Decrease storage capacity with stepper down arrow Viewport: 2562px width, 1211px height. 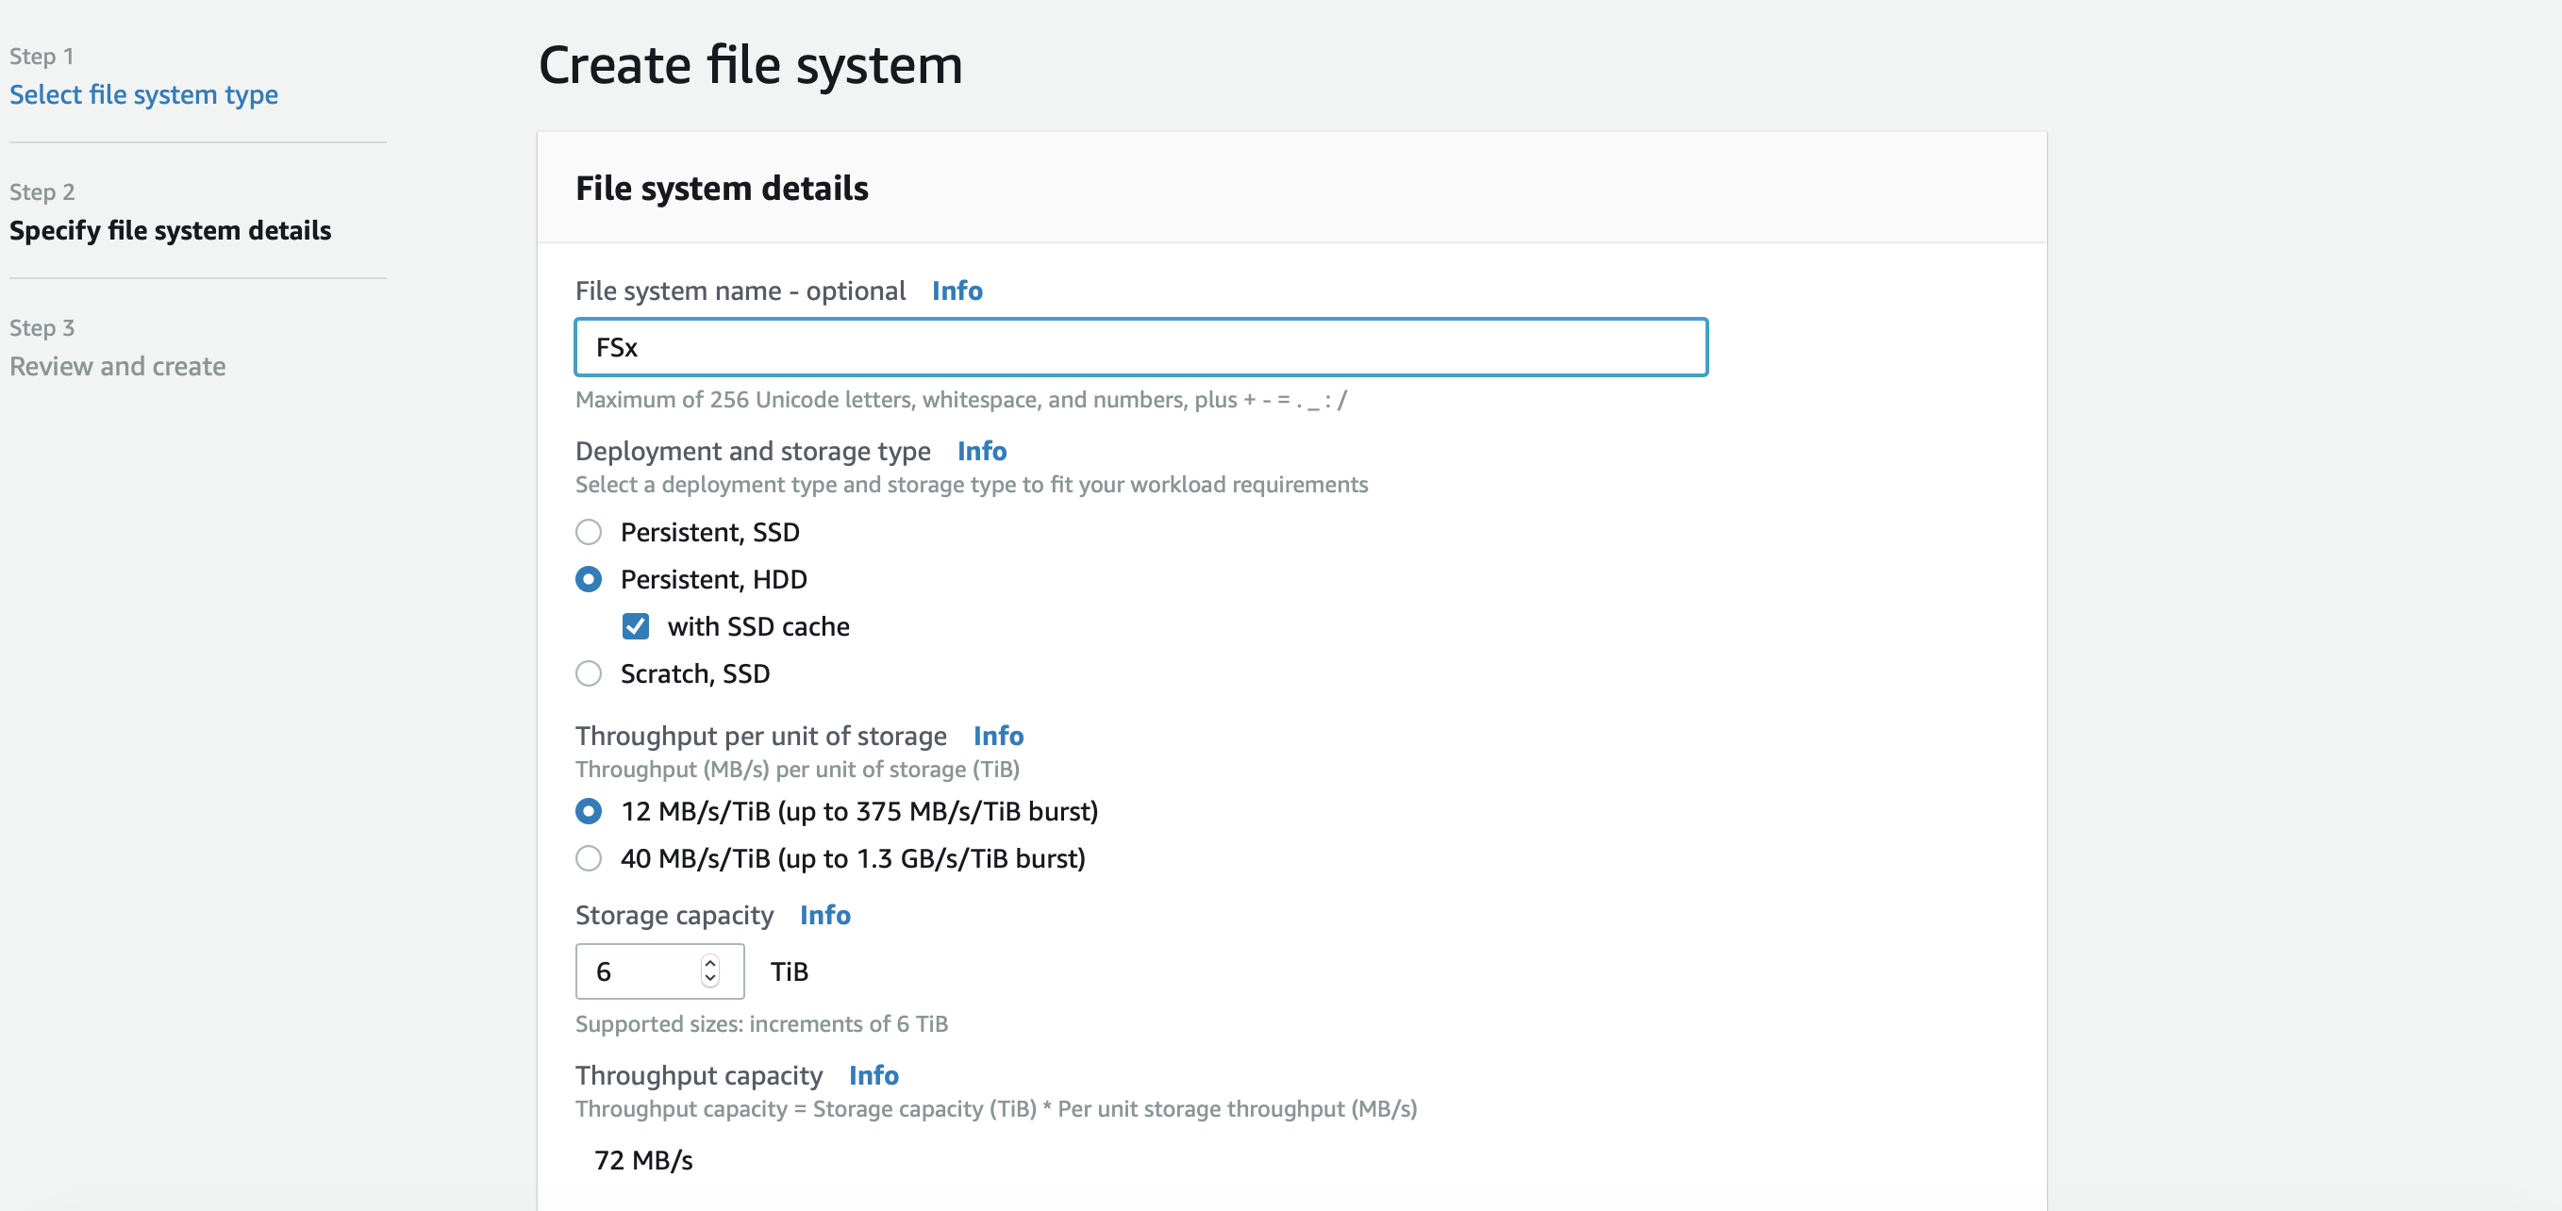(710, 979)
